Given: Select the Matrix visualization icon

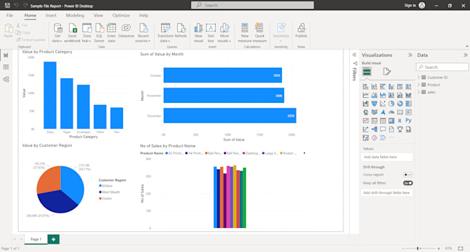Looking at the screenshot, I should (x=391, y=121).
